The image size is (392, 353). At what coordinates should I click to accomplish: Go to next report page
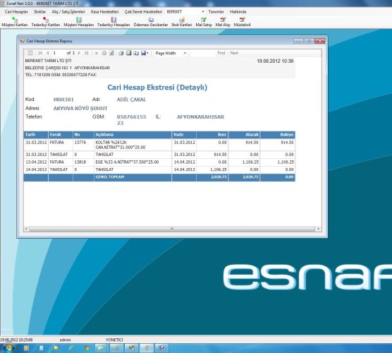(x=79, y=53)
